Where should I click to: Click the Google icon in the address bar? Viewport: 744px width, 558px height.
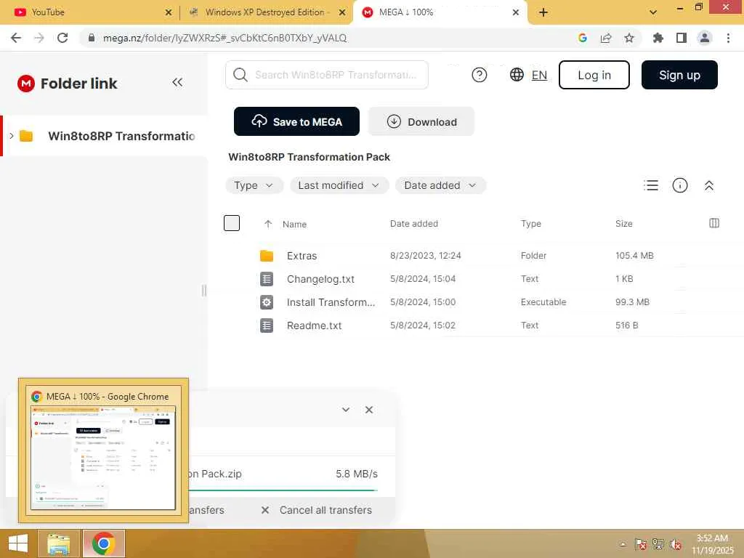[583, 38]
